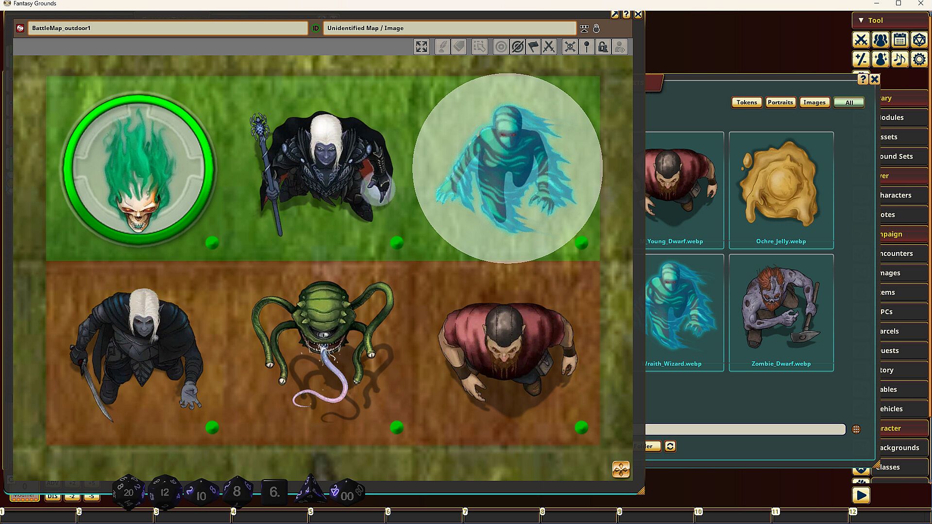This screenshot has width=932, height=524.
Task: Open Vehicles in the sidebar
Action: (903, 409)
